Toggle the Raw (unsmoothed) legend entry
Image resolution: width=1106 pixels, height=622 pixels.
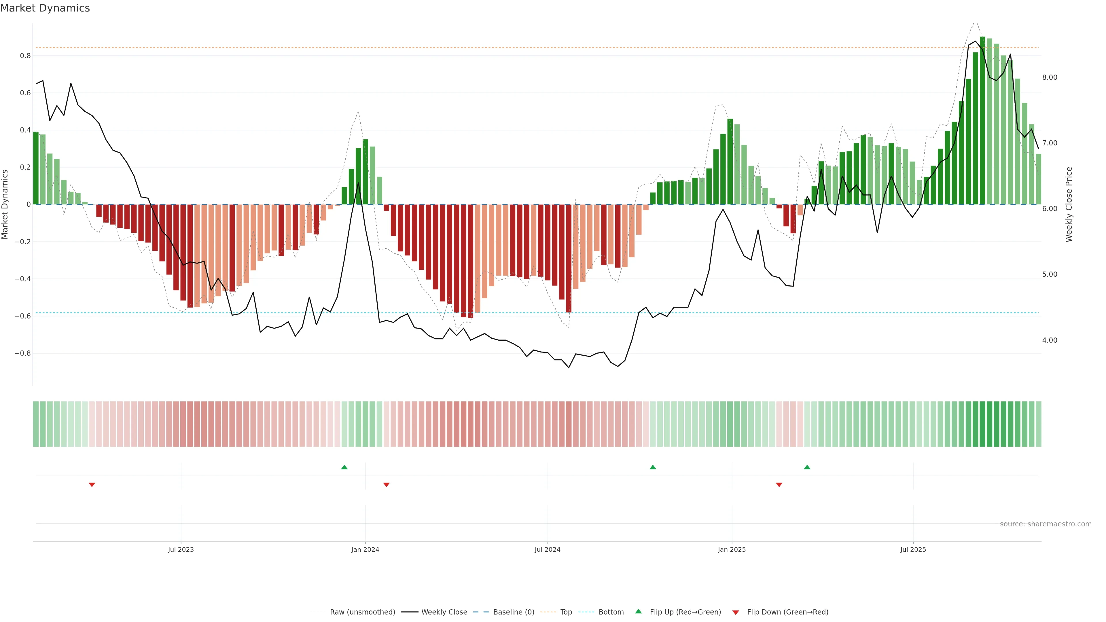[x=362, y=612]
